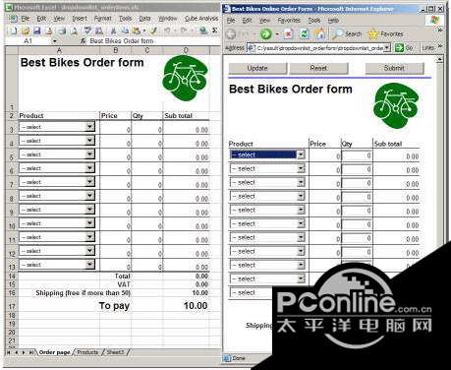Click the Cut scissors icon in Excel
Image resolution: width=451 pixels, height=370 pixels.
(113, 31)
